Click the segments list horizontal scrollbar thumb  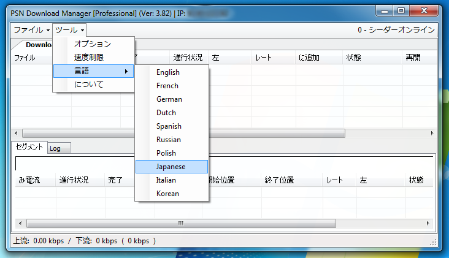coord(181,223)
